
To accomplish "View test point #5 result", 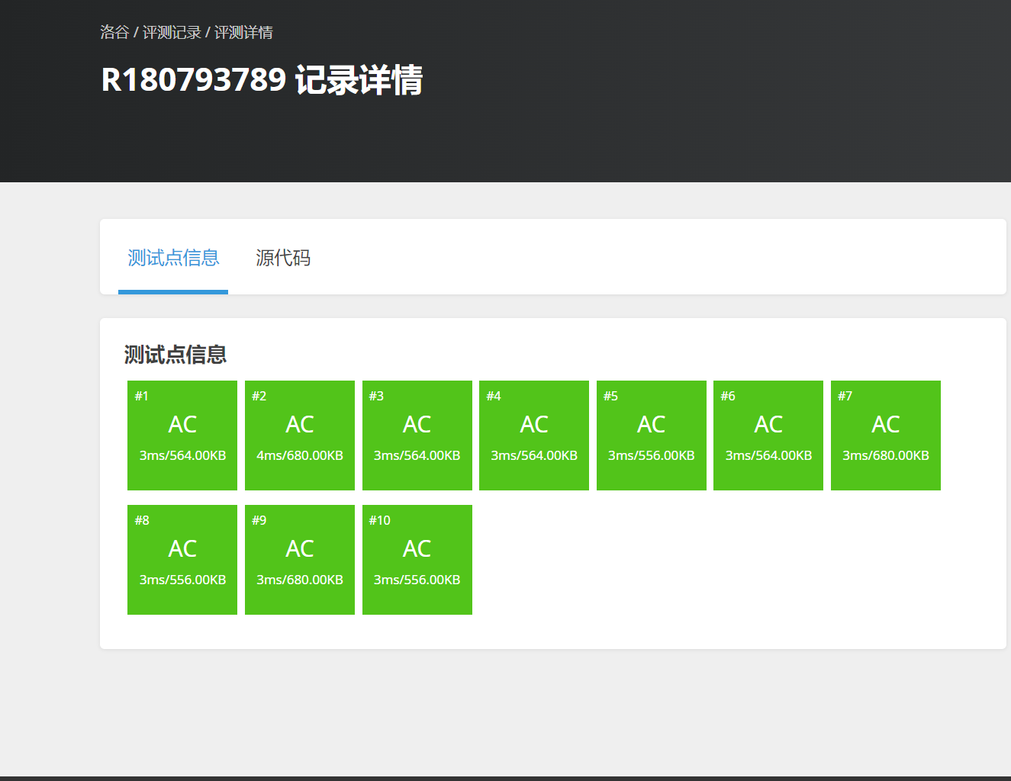I will (x=652, y=435).
